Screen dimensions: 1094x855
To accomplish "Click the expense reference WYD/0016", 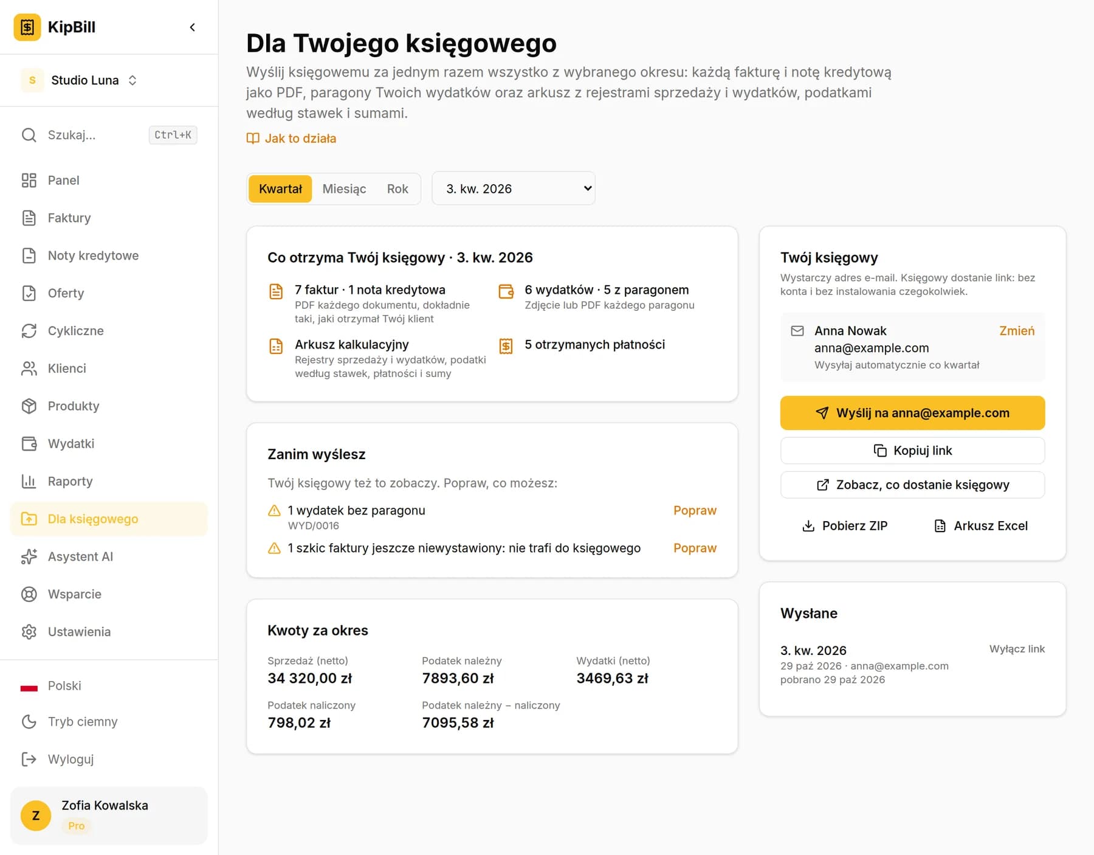I will click(x=314, y=526).
